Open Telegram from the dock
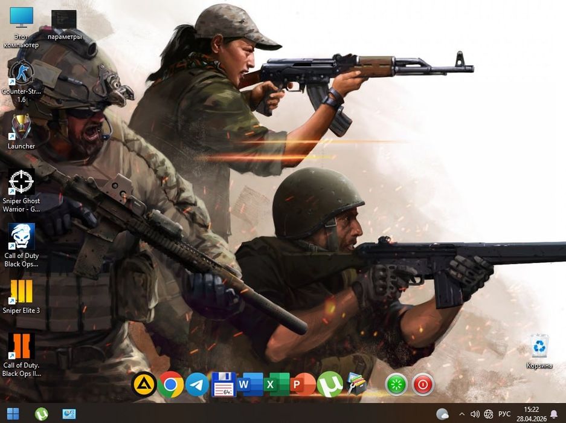This screenshot has height=423, width=566. coord(197,384)
